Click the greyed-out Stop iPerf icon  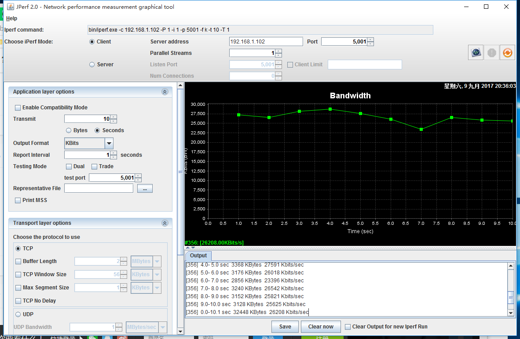click(x=492, y=53)
